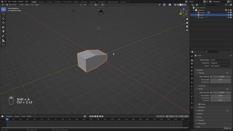Jump to the timeline start frame
This screenshot has height=131, width=233.
click(x=90, y=116)
